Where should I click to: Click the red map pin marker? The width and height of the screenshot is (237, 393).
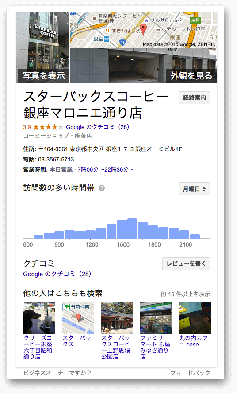coord(143,29)
